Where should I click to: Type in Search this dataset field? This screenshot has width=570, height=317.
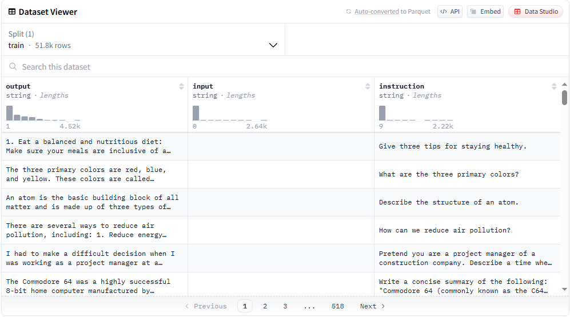(143, 67)
